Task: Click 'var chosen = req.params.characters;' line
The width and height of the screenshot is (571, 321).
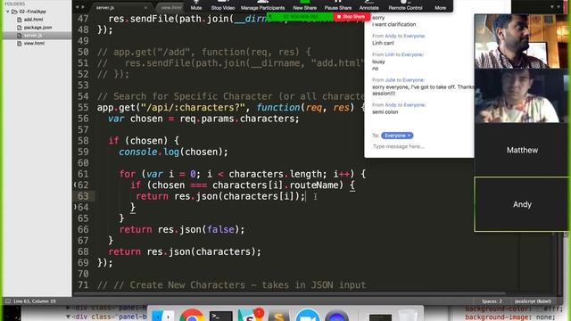Action: click(x=203, y=119)
